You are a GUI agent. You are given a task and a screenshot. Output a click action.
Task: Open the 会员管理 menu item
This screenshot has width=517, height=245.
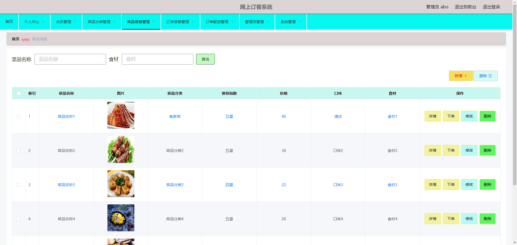click(66, 22)
